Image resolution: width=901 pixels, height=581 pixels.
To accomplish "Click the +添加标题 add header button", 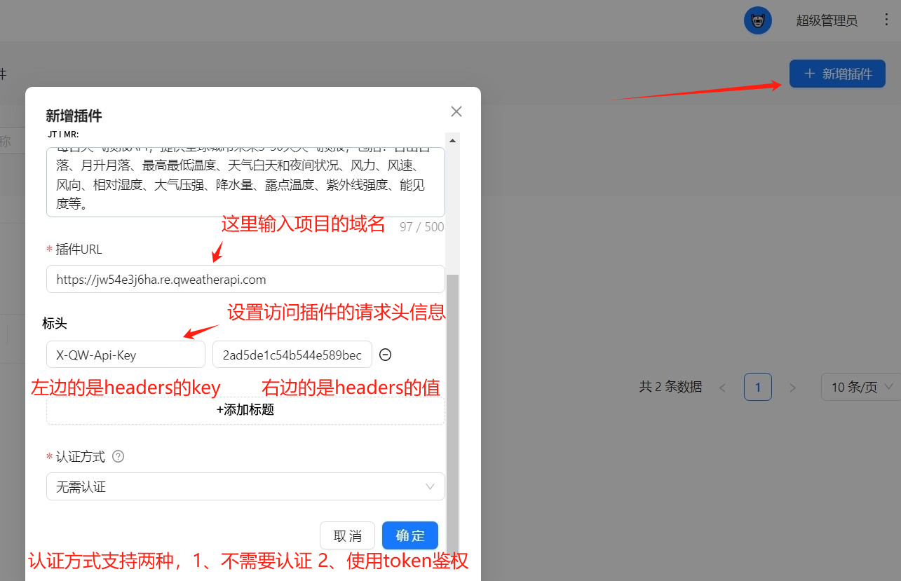I will click(245, 410).
